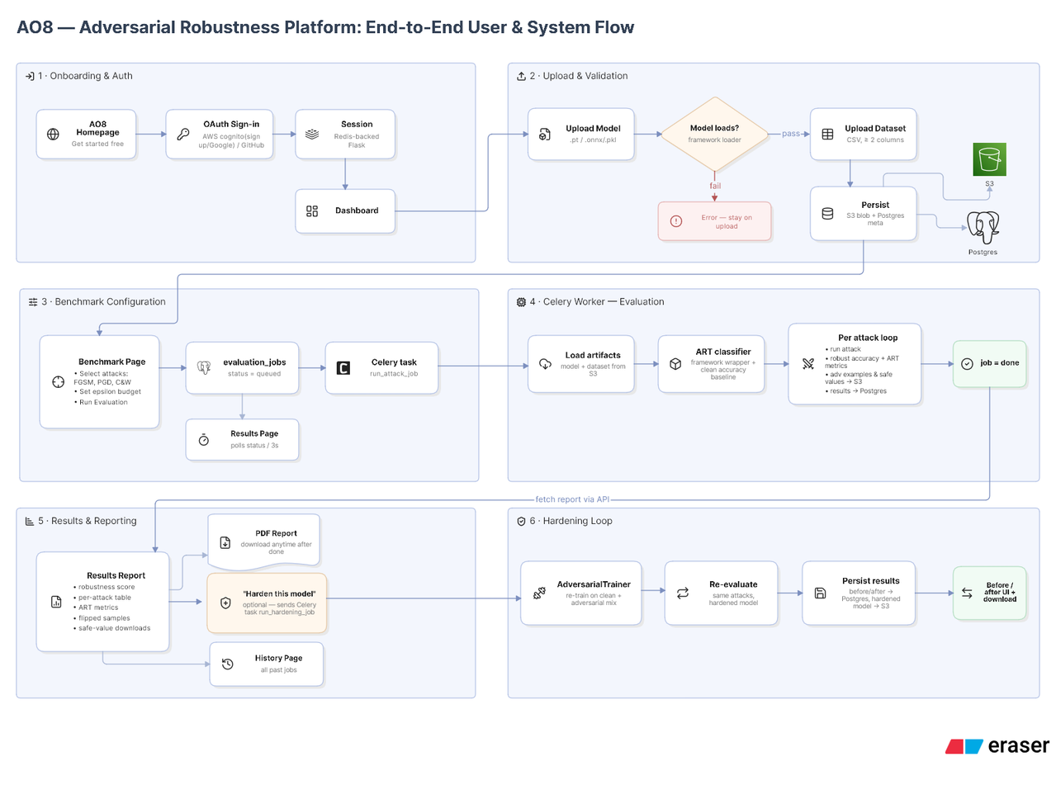Click 'model + dataset from S3' on Load artifacts
This screenshot has width=1056, height=799.
click(593, 371)
